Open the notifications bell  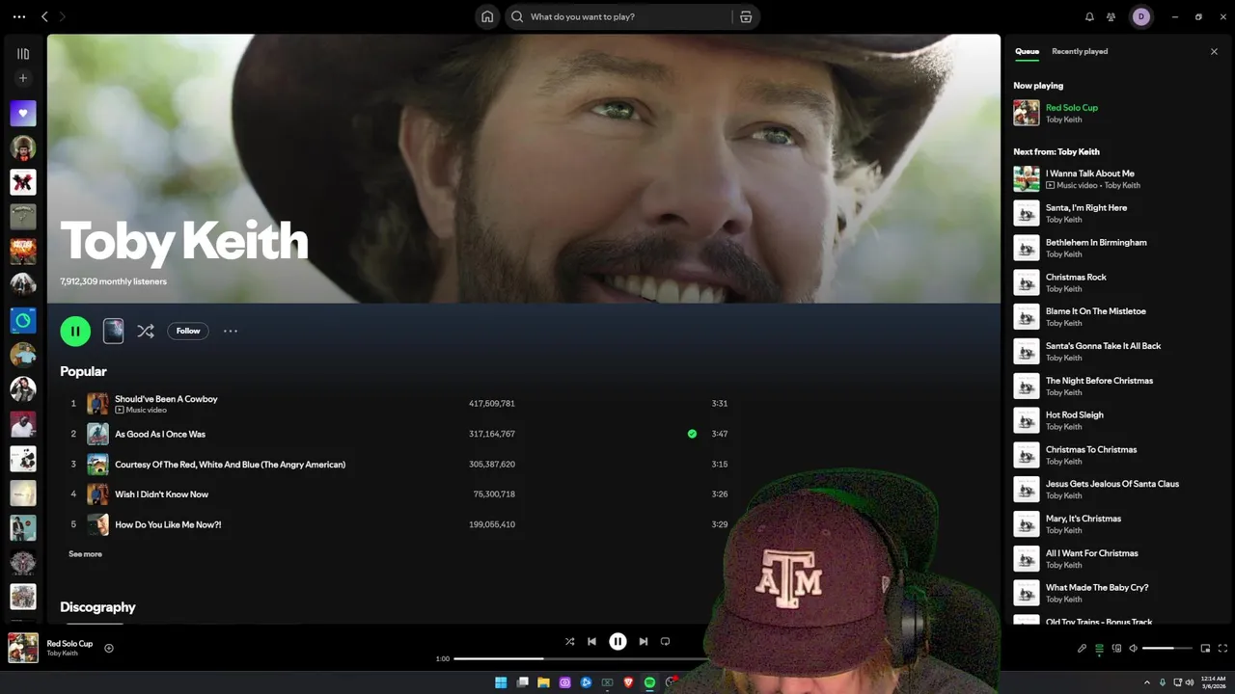pos(1089,16)
